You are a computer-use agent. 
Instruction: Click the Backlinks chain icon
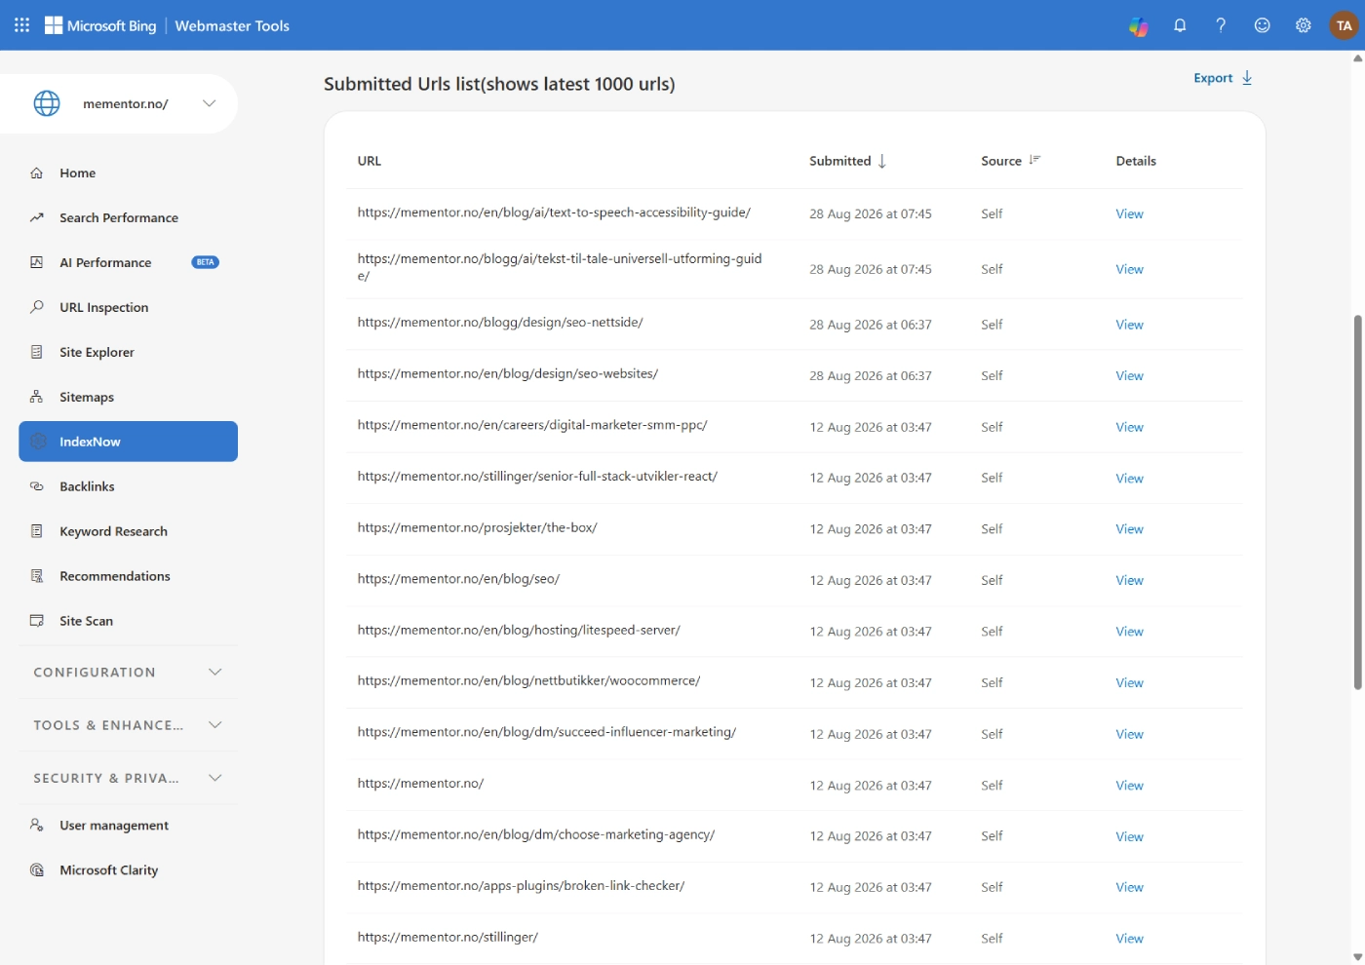[37, 486]
